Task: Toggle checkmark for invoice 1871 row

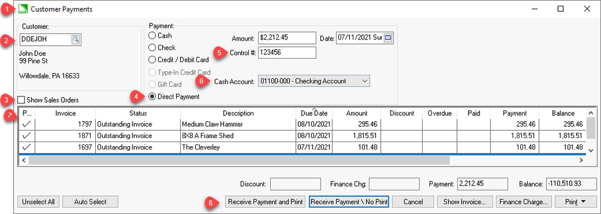Action: coord(27,136)
